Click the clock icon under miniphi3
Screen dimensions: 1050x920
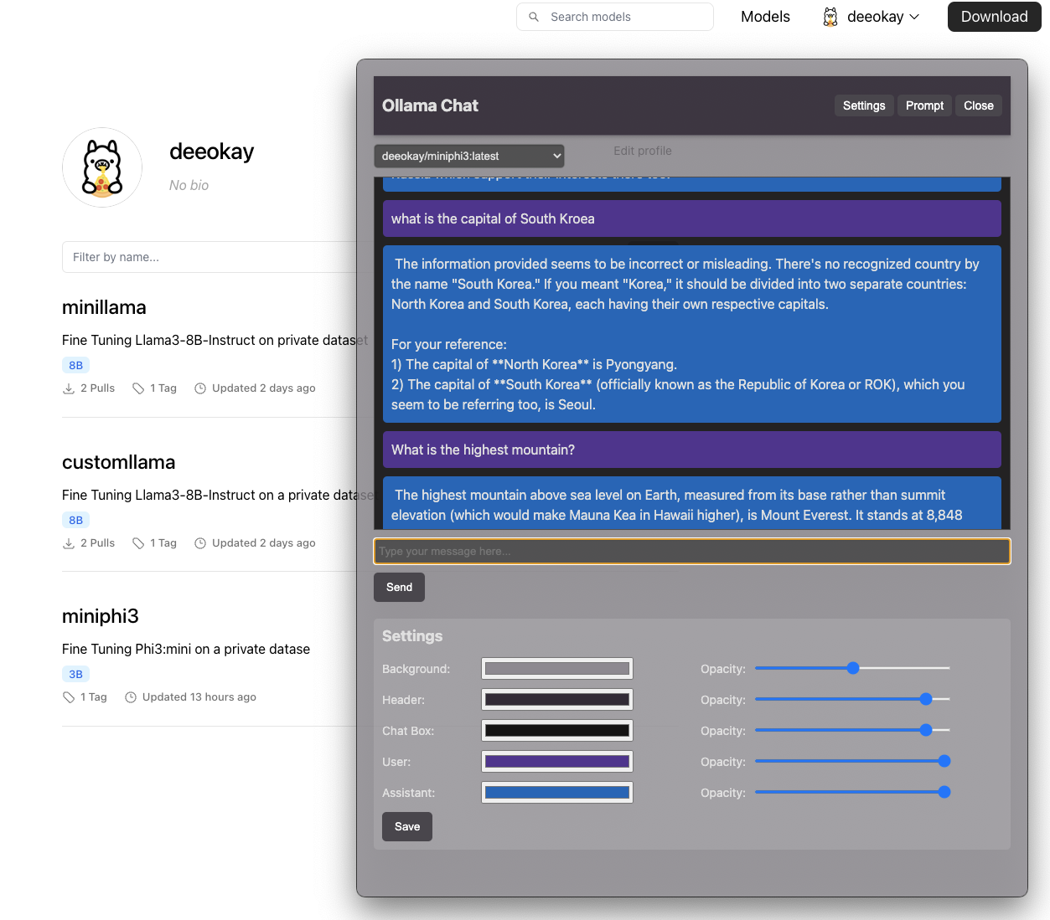pos(131,697)
